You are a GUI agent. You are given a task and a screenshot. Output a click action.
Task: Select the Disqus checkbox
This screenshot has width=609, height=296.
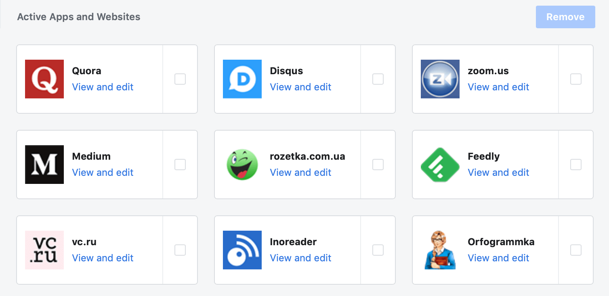[378, 79]
